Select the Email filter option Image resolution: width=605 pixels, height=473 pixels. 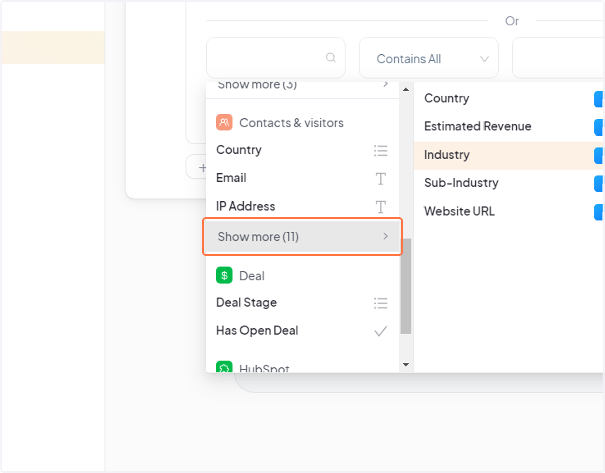[302, 178]
